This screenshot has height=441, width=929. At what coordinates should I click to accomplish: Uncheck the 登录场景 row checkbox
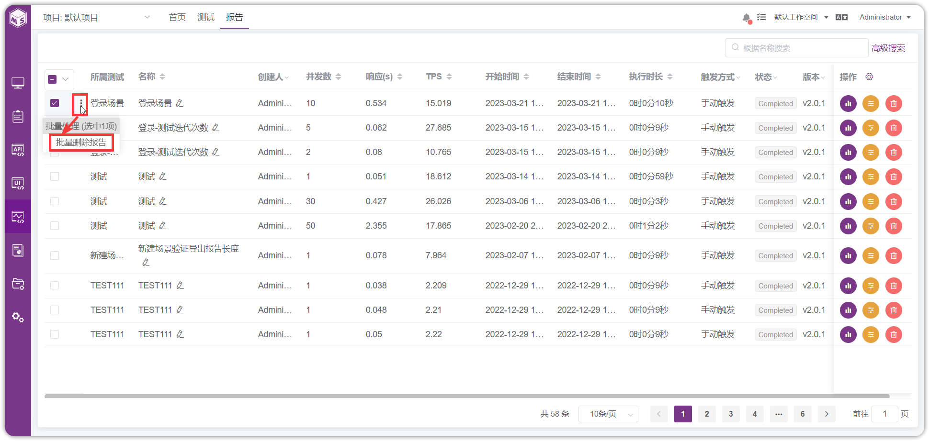[55, 103]
